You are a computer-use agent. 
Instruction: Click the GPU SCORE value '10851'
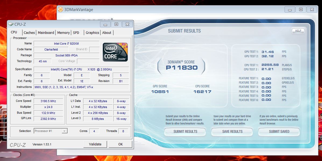coord(160,92)
